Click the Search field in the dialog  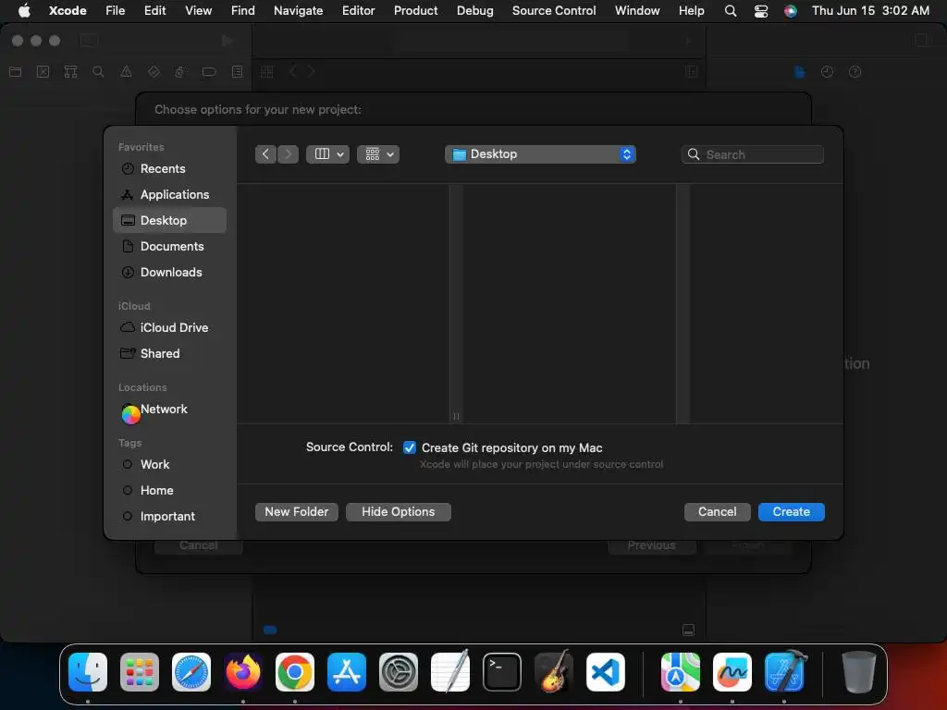click(753, 154)
